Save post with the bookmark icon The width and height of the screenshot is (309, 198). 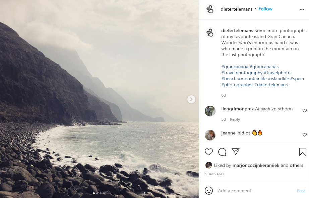tap(302, 152)
